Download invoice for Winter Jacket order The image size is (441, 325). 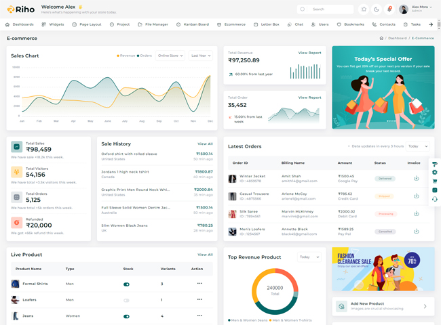(x=416, y=178)
